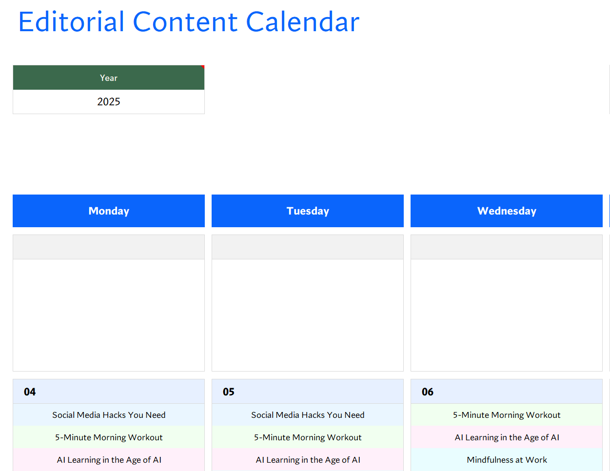
Task: Select 5-Minute Morning Workout under 06
Action: [507, 415]
